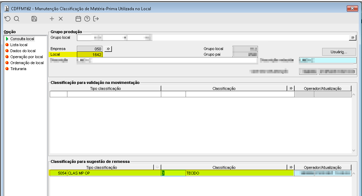Image resolution: width=362 pixels, height=196 pixels.
Task: Select Ordenação de local option
Action: (27, 63)
